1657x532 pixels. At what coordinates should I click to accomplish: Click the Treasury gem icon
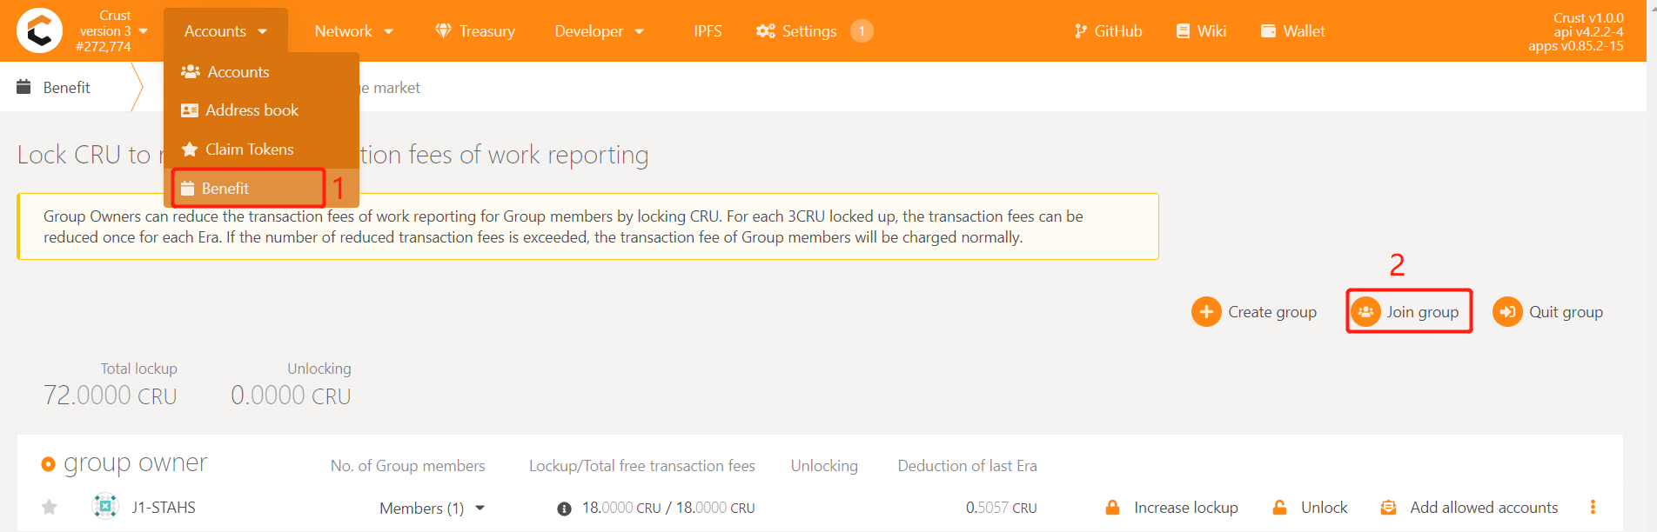click(443, 31)
